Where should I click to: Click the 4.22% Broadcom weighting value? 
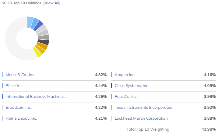click(101, 107)
